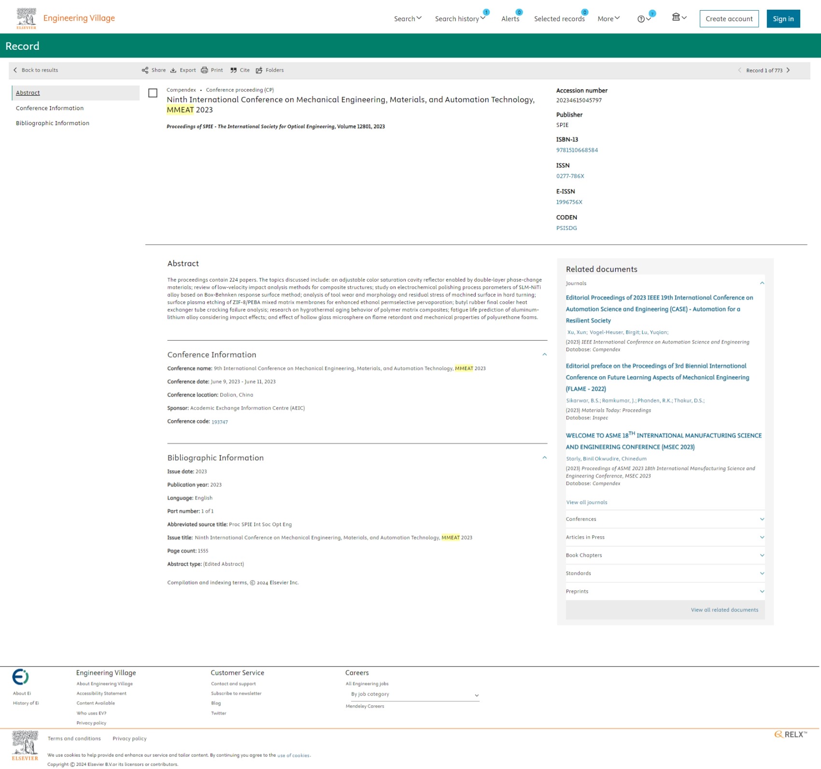Screen dimensions: 821x769
Task: Click View all journals link
Action: point(587,502)
